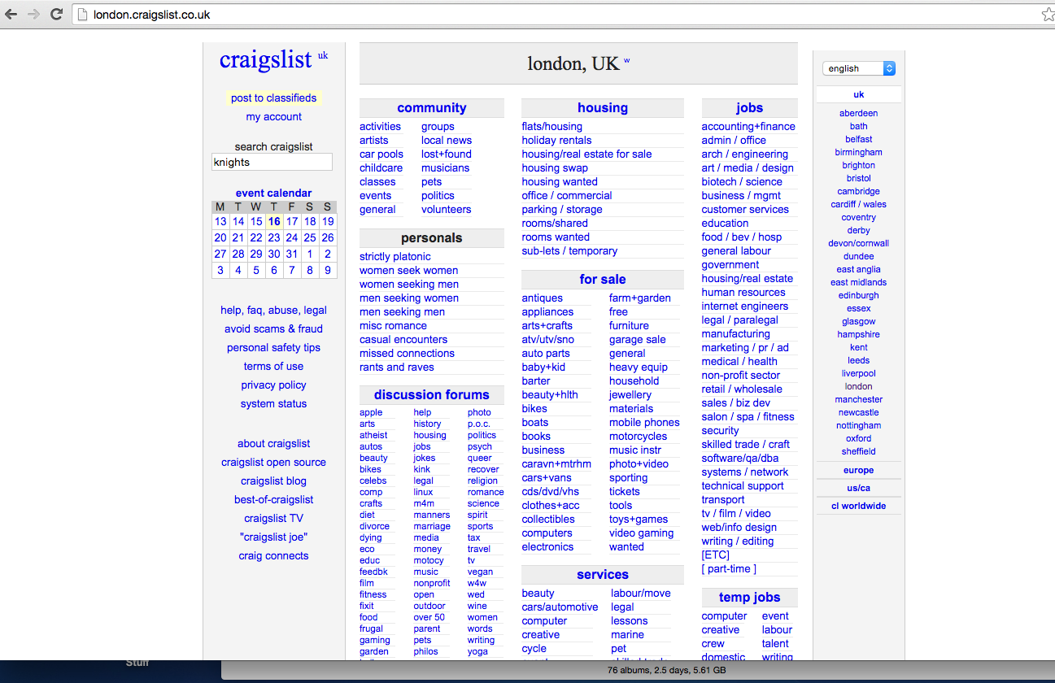
Task: Open linux discussion forum
Action: (423, 492)
